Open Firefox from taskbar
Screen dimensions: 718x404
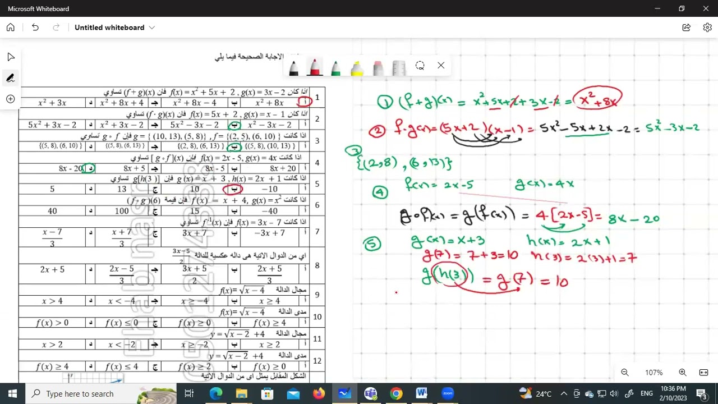[x=319, y=393]
